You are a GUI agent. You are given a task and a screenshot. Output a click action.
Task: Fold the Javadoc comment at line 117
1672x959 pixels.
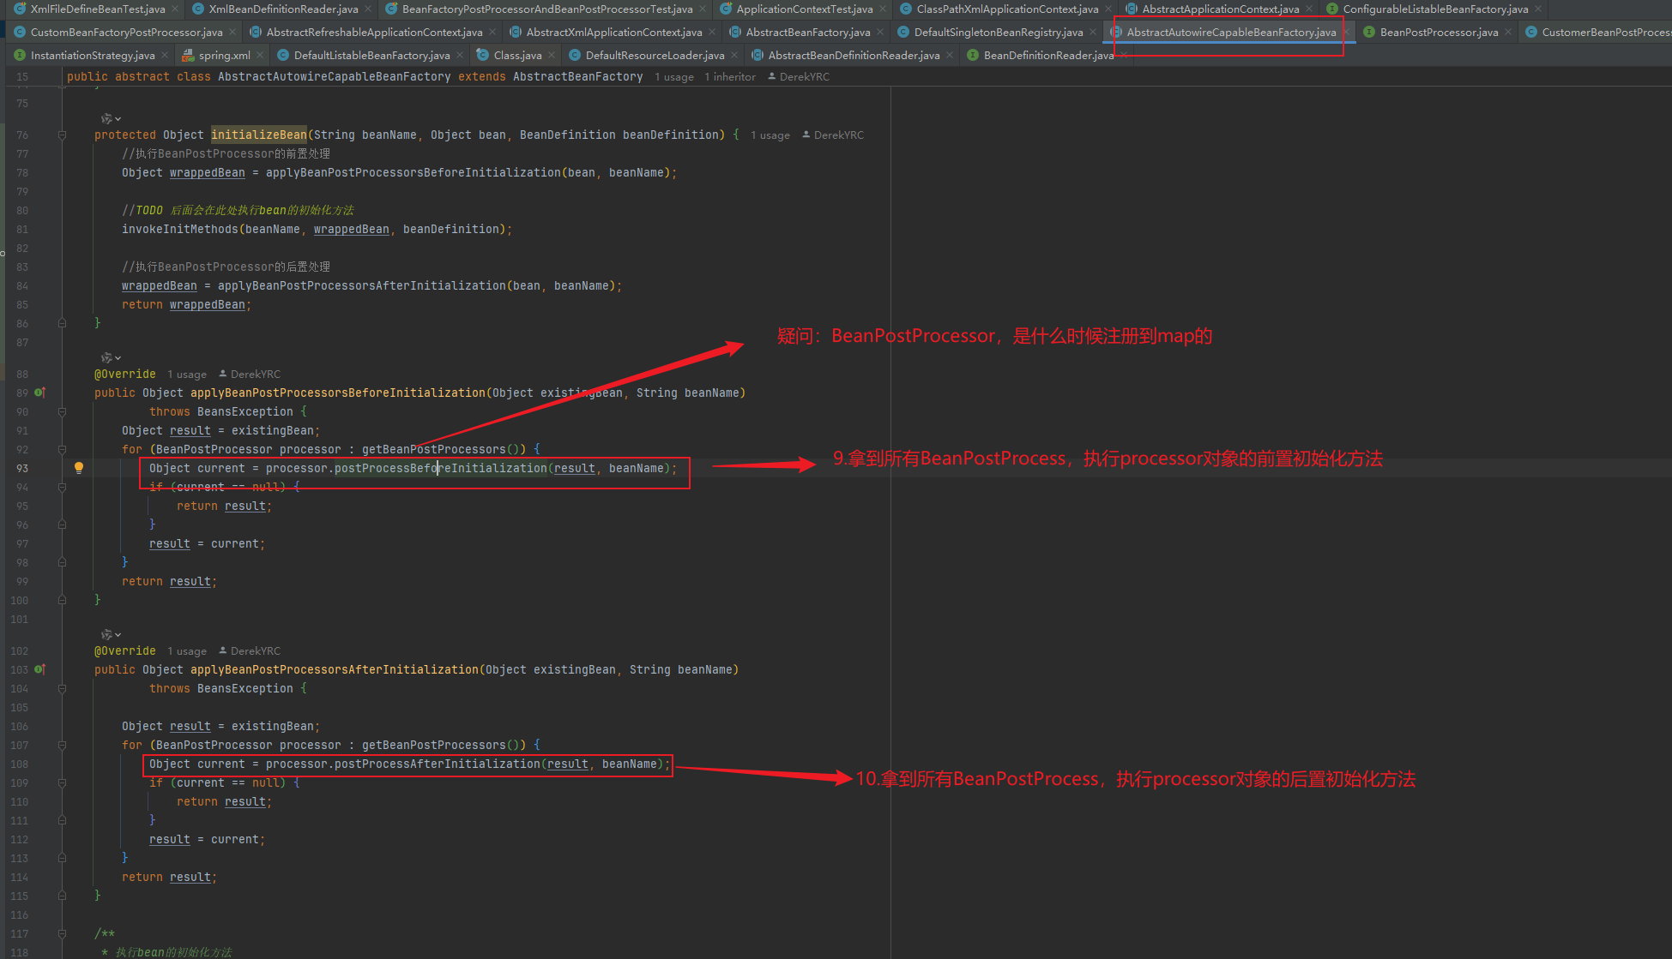tap(62, 933)
